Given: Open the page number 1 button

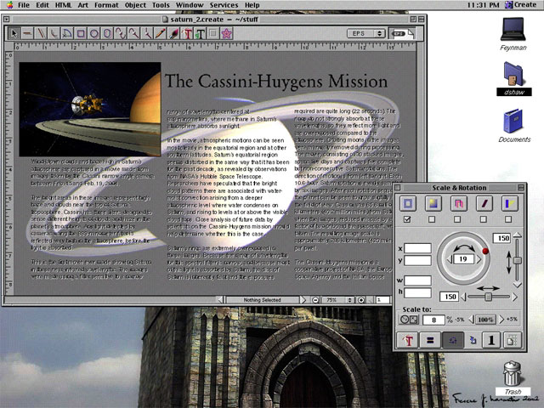Looking at the screenshot, I should coord(491,340).
